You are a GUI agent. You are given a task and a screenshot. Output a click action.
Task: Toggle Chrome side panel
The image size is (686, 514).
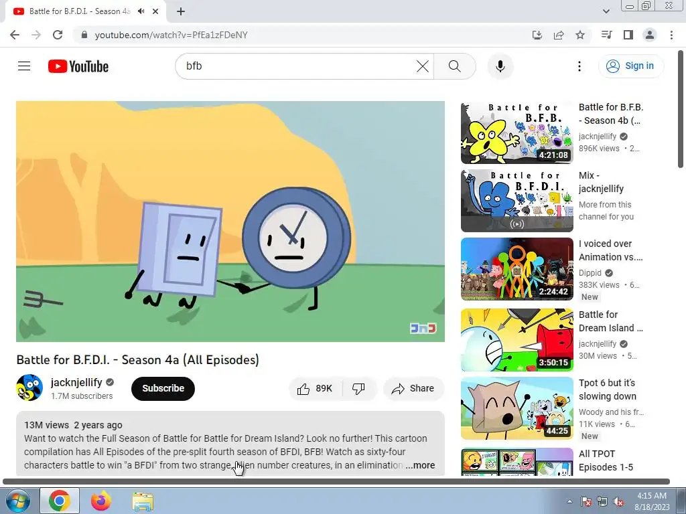pos(628,35)
